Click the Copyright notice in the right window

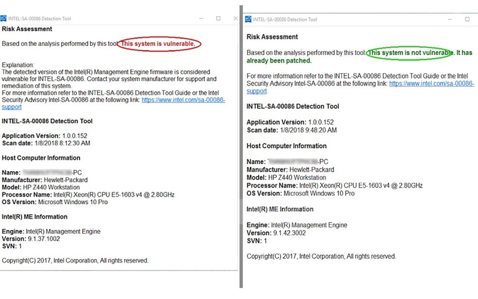tap(321, 256)
